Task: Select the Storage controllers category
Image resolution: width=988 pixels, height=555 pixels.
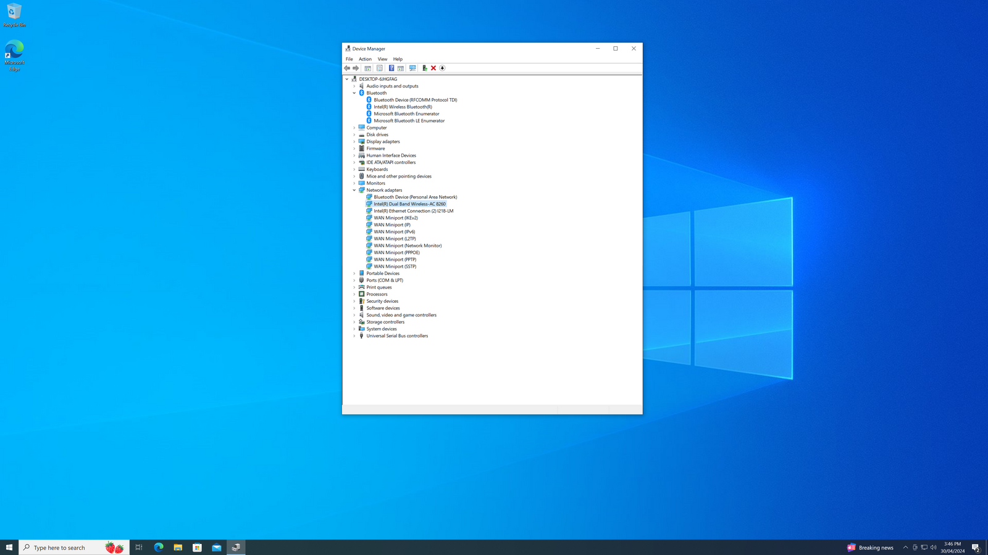Action: (385, 322)
